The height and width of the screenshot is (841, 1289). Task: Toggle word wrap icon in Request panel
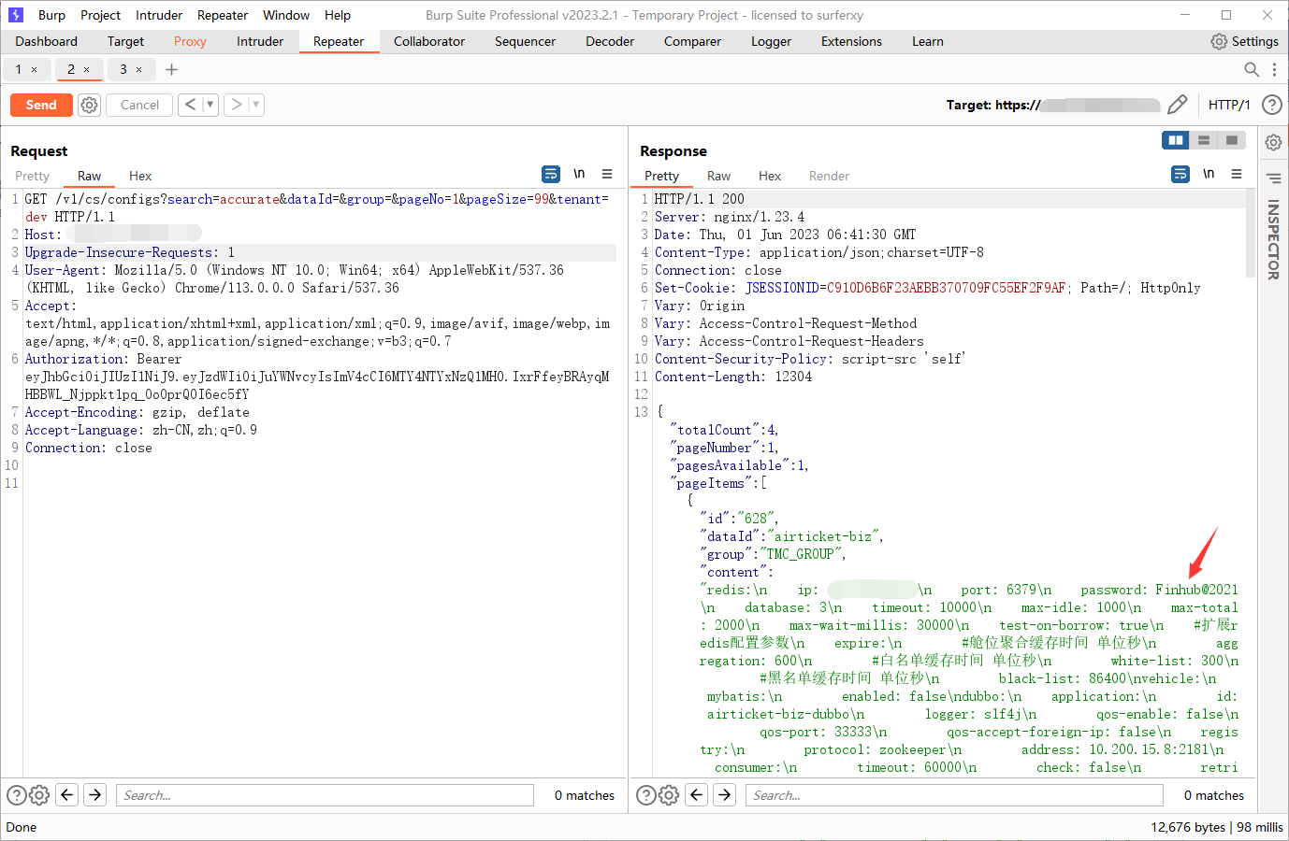point(551,174)
